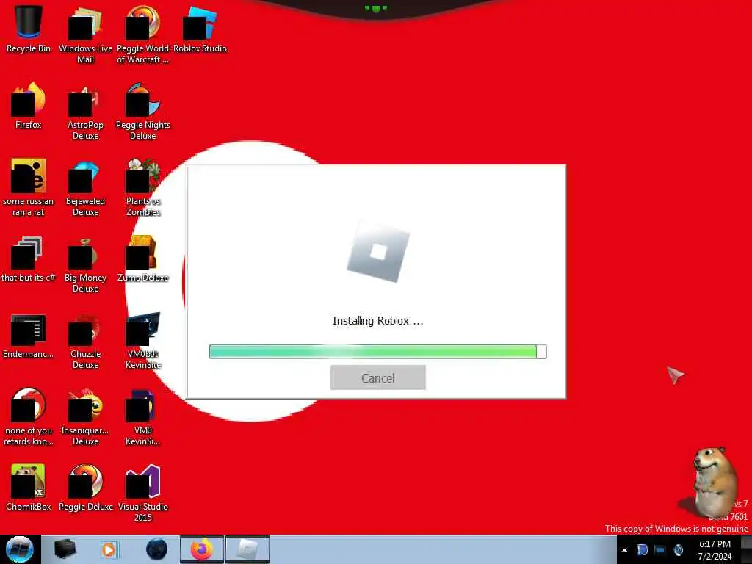The image size is (752, 564).
Task: Open Insaniquar... Deluxe shortcut
Action: coord(85,417)
